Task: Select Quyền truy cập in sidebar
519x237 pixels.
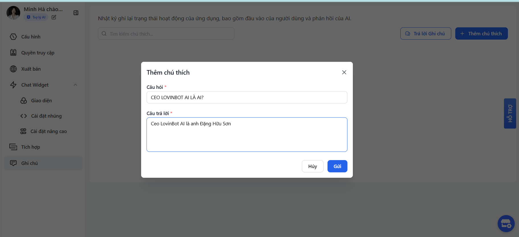Action: pyautogui.click(x=38, y=53)
